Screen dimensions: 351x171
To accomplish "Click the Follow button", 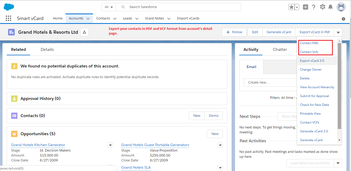I will pos(234,32).
